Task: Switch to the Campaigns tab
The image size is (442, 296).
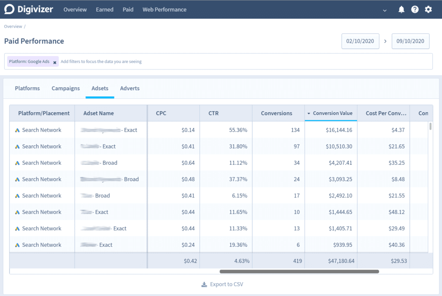Action: tap(66, 88)
